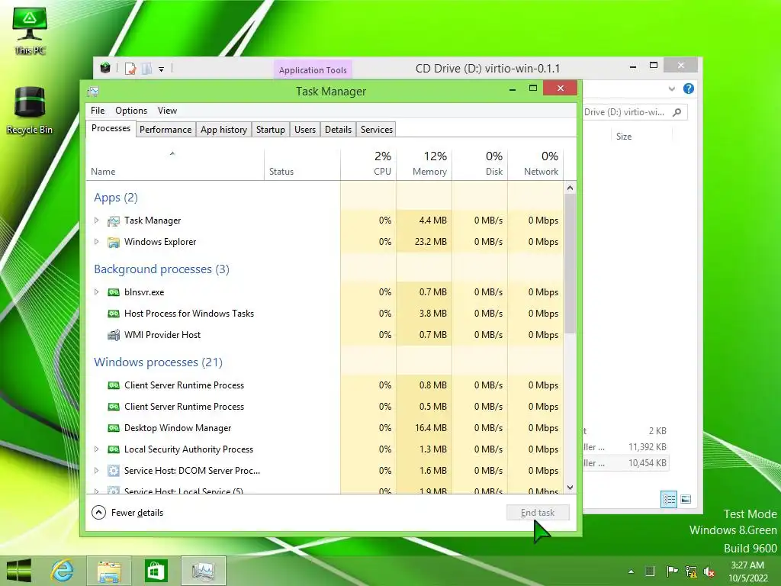Expand Service Host: DCOM Server Proc row

(x=97, y=470)
